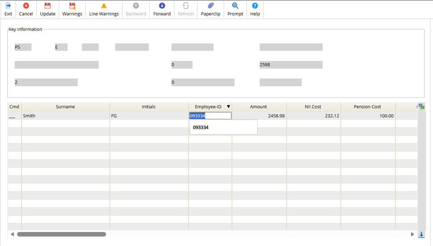Select the Smith surname cell
The height and width of the screenshot is (246, 433).
65,116
